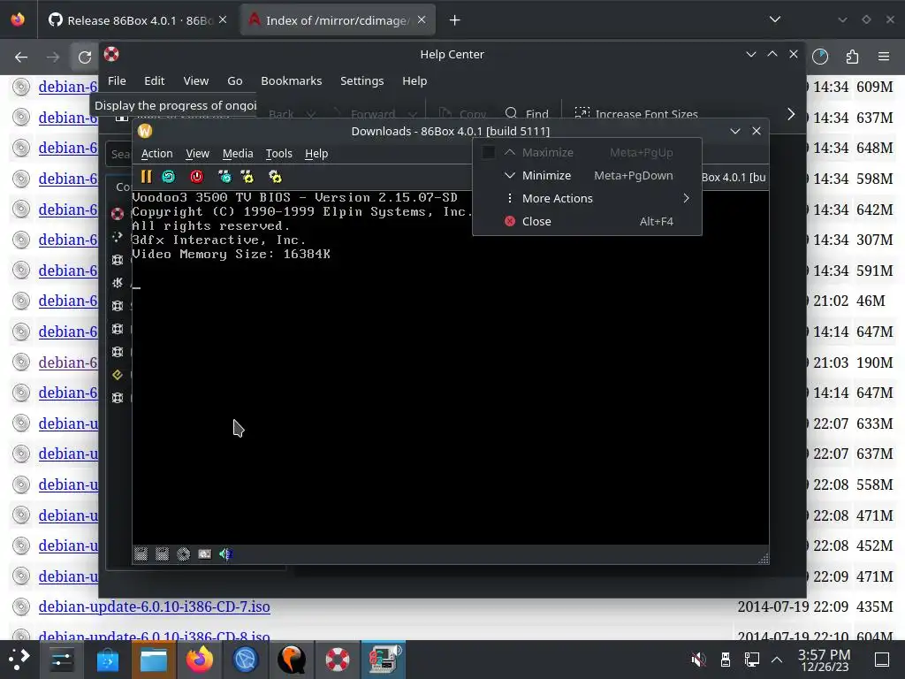
Task: Open 86Box Help menu
Action: pyautogui.click(x=316, y=154)
